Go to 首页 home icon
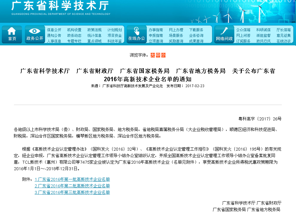The width and height of the screenshot is (296, 212). [12, 34]
